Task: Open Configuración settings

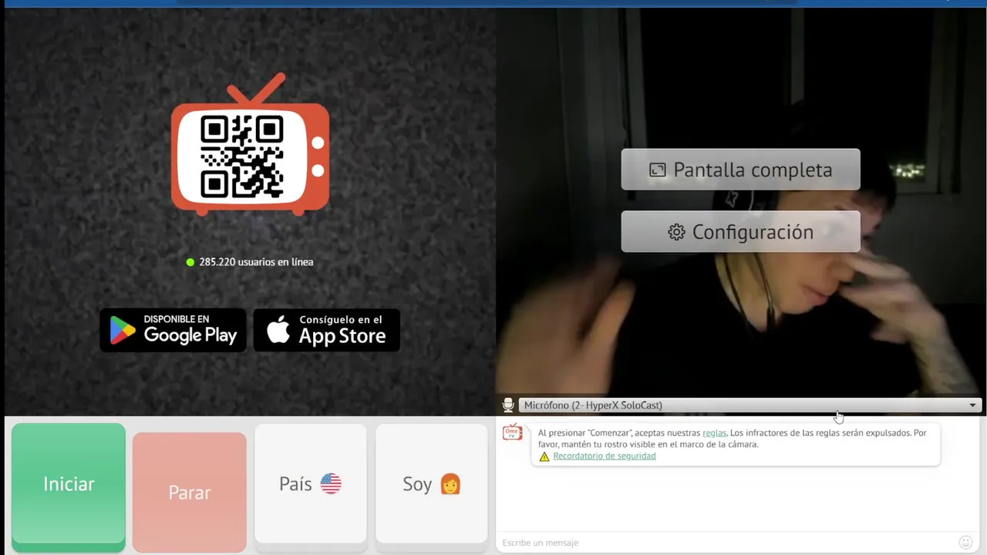Action: point(740,232)
